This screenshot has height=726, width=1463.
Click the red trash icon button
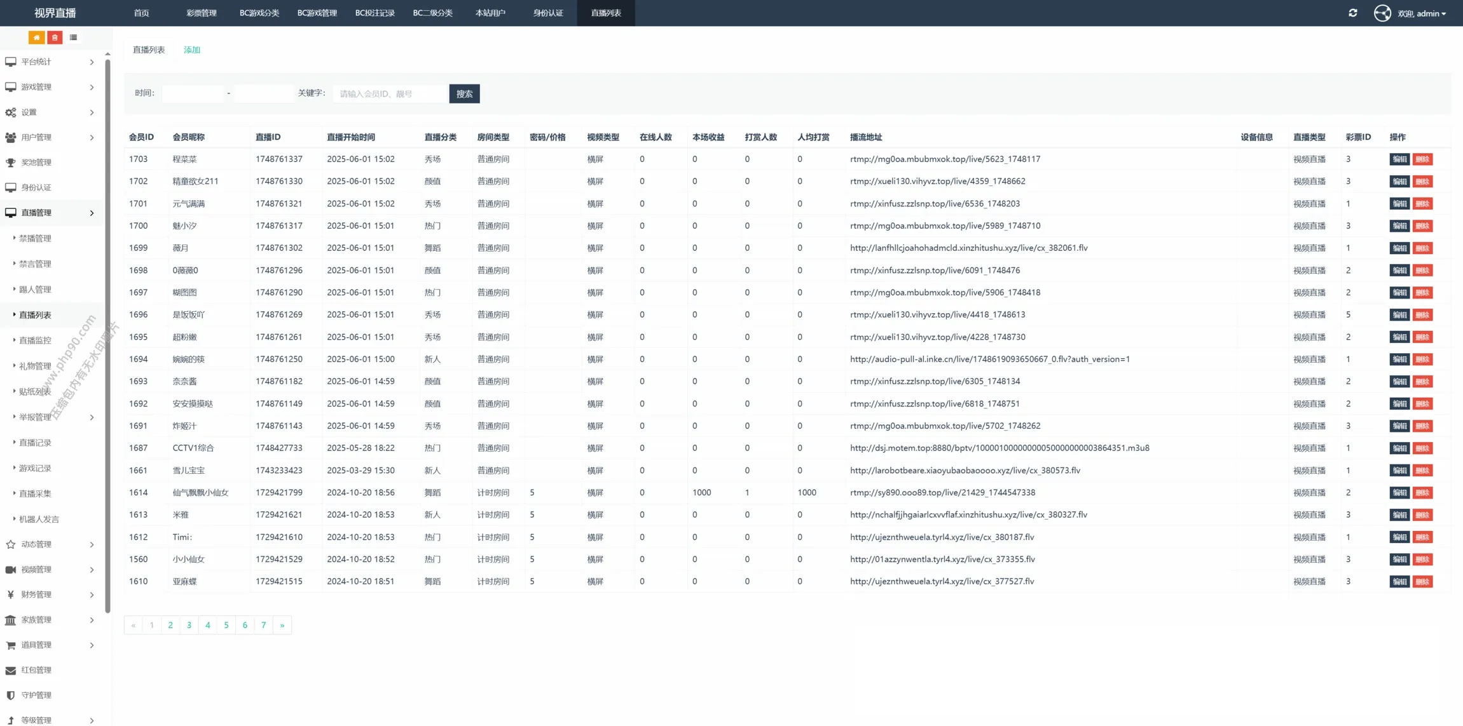click(55, 37)
